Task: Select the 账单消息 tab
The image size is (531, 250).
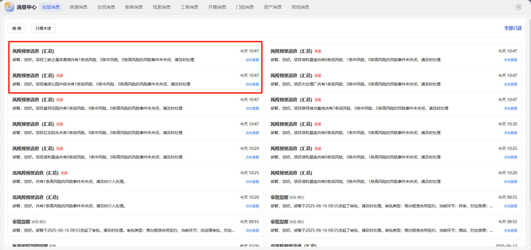Action: point(134,7)
